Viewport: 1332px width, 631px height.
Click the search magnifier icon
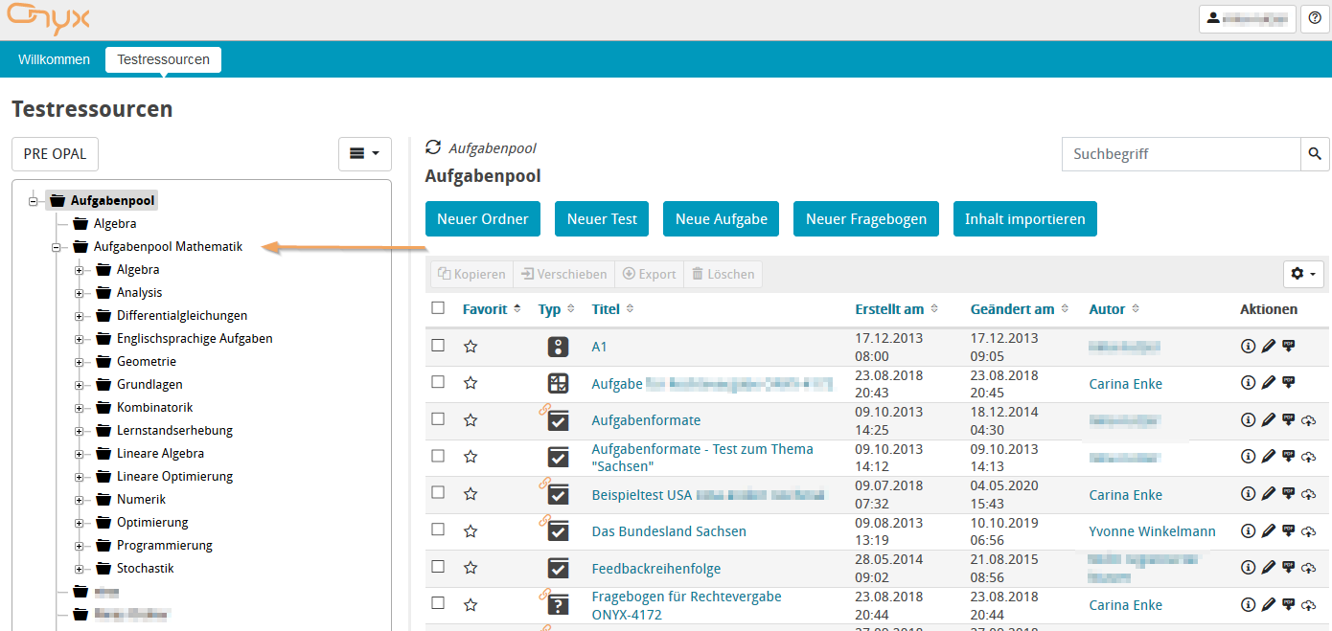pos(1315,154)
